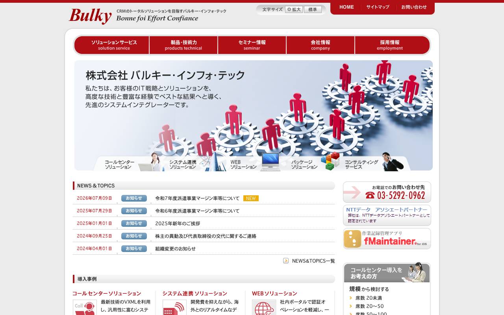Click the NEWS&TOPICS section header
This screenshot has height=315, width=504.
pyautogui.click(x=204, y=186)
